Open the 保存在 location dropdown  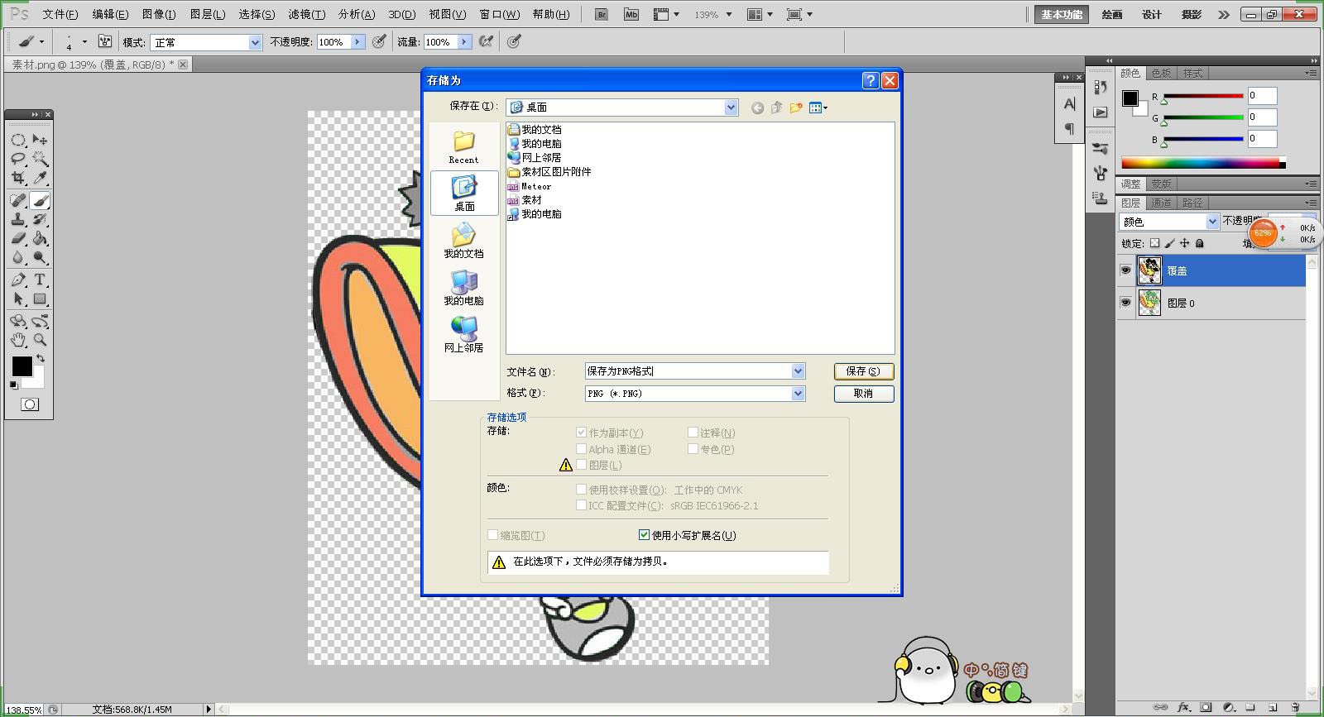tap(731, 108)
